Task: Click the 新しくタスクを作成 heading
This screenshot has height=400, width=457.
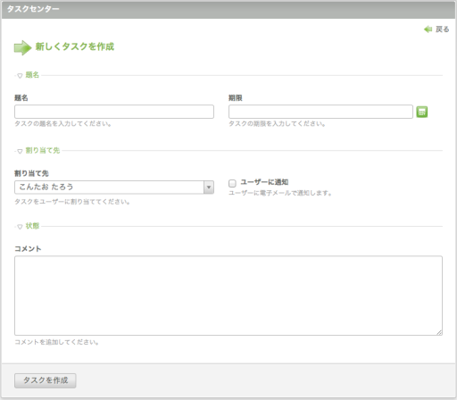Action: point(75,46)
